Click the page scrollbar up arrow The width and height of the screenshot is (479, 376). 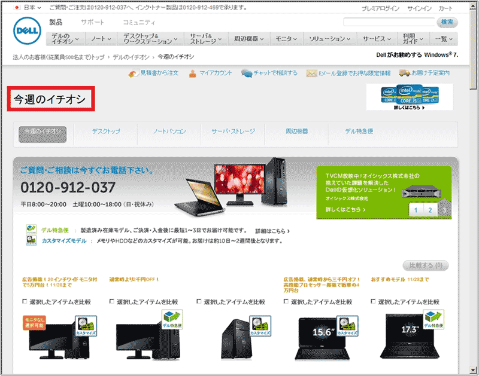[x=474, y=7]
